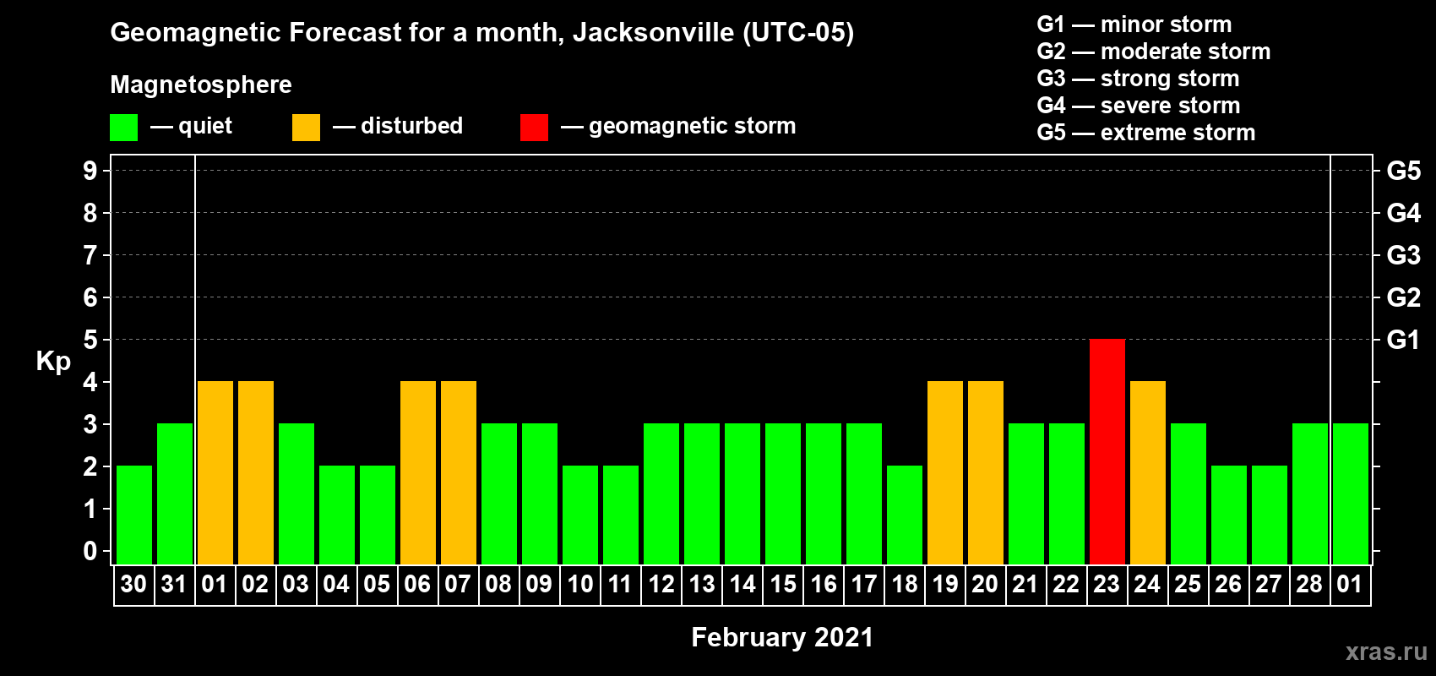Viewport: 1436px width, 676px height.
Task: Select the orange bar for day 07
Action: pyautogui.click(x=458, y=472)
